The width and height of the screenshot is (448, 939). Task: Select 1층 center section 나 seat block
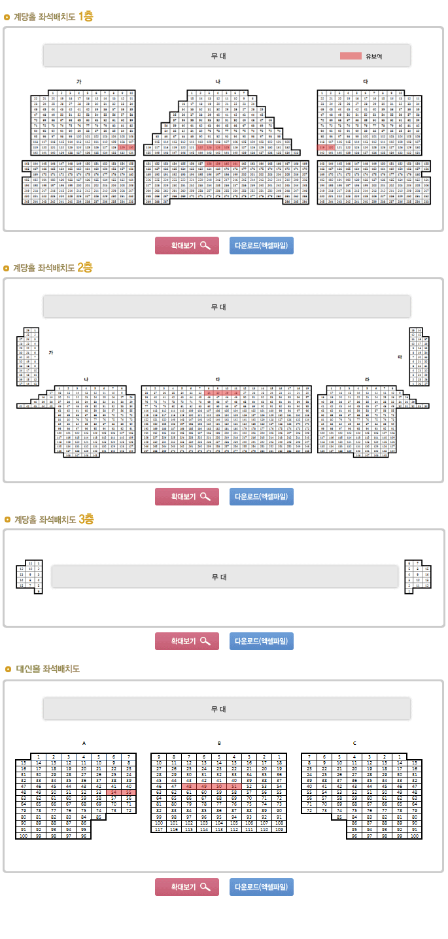226,147
